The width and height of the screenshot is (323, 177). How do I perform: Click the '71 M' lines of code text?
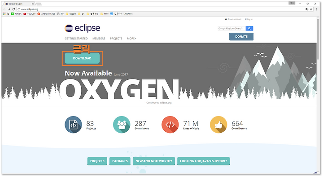(x=191, y=124)
